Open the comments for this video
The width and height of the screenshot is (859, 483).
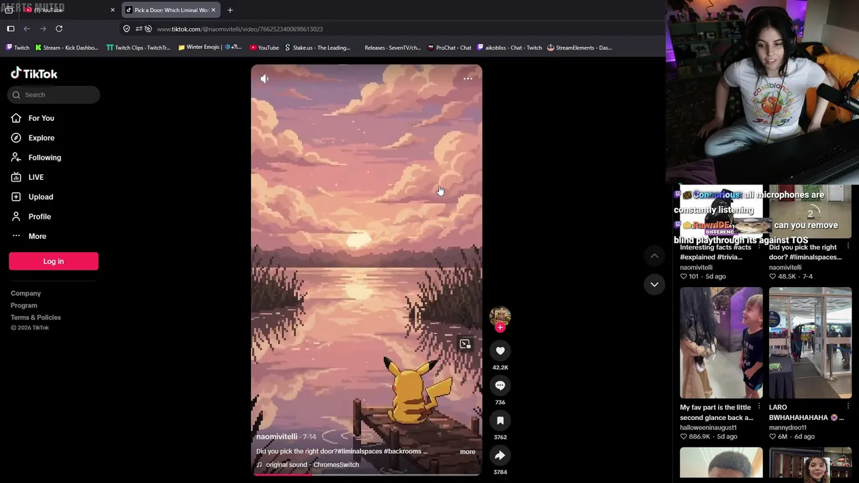pos(500,386)
